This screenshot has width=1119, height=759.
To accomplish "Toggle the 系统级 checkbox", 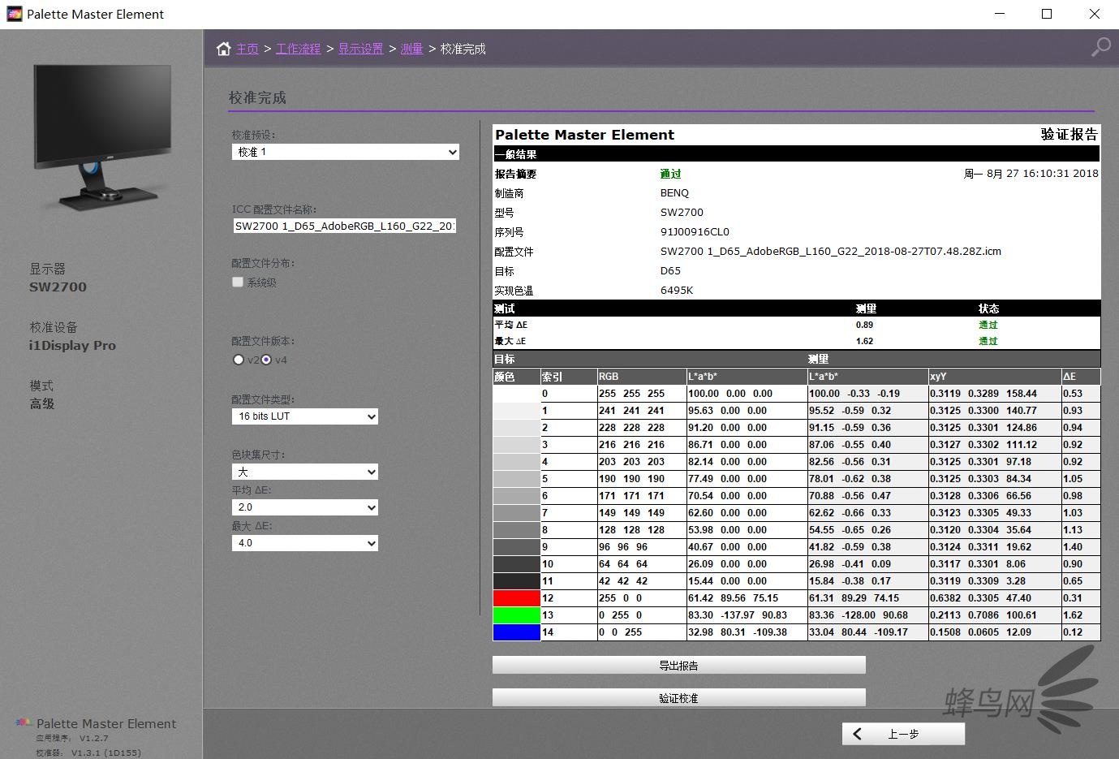I will coord(238,282).
